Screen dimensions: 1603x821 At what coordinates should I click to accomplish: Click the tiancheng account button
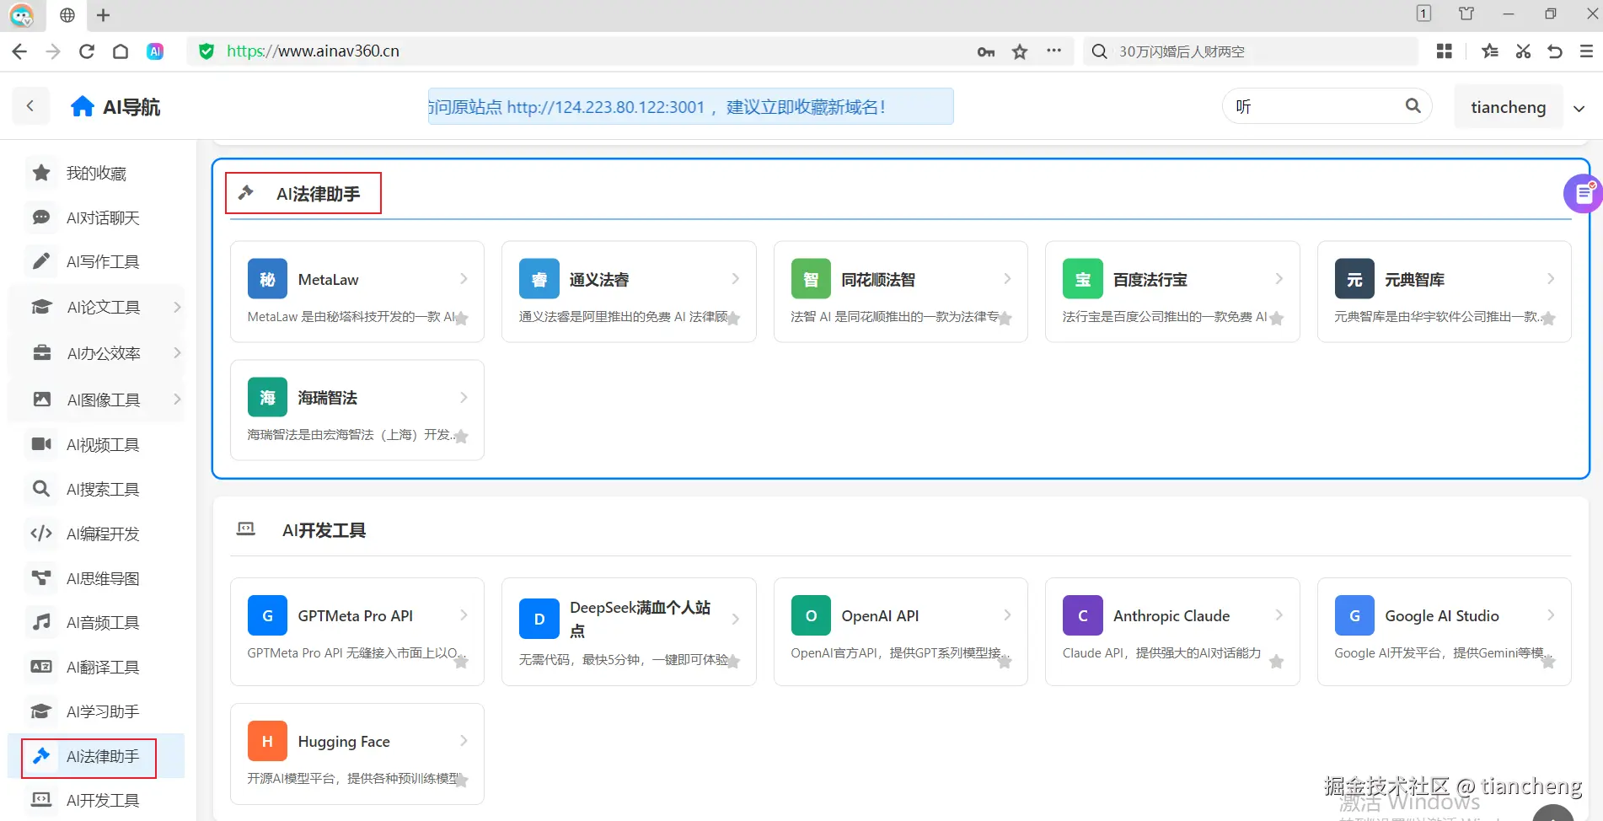tap(1508, 106)
